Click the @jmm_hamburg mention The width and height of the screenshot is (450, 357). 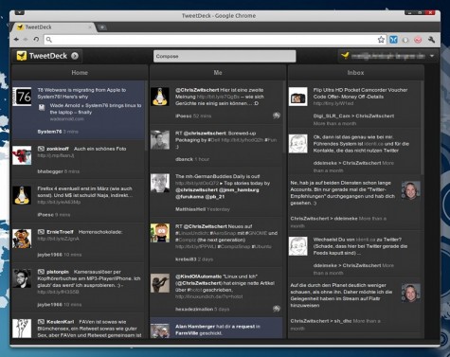click(238, 190)
